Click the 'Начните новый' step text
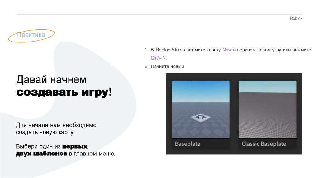This screenshot has height=178, width=319. (167, 66)
